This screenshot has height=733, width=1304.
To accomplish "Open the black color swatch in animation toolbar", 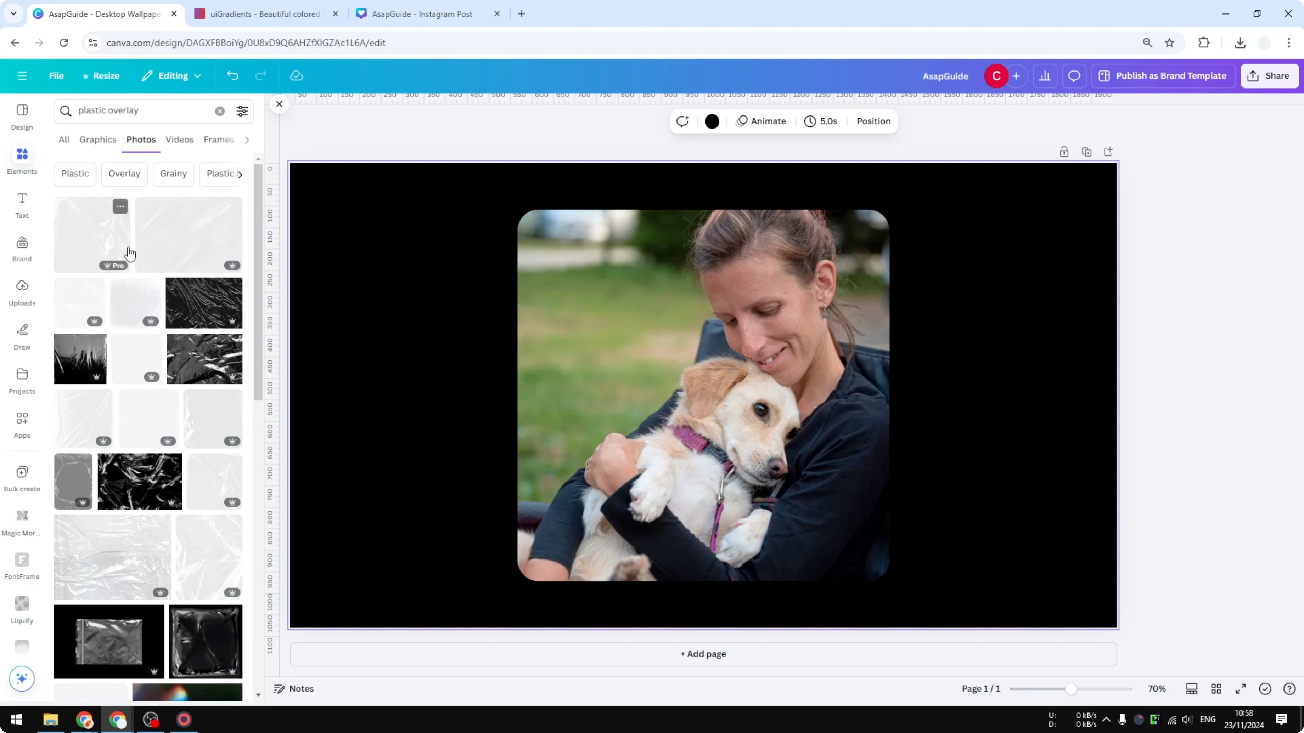I will (x=712, y=121).
